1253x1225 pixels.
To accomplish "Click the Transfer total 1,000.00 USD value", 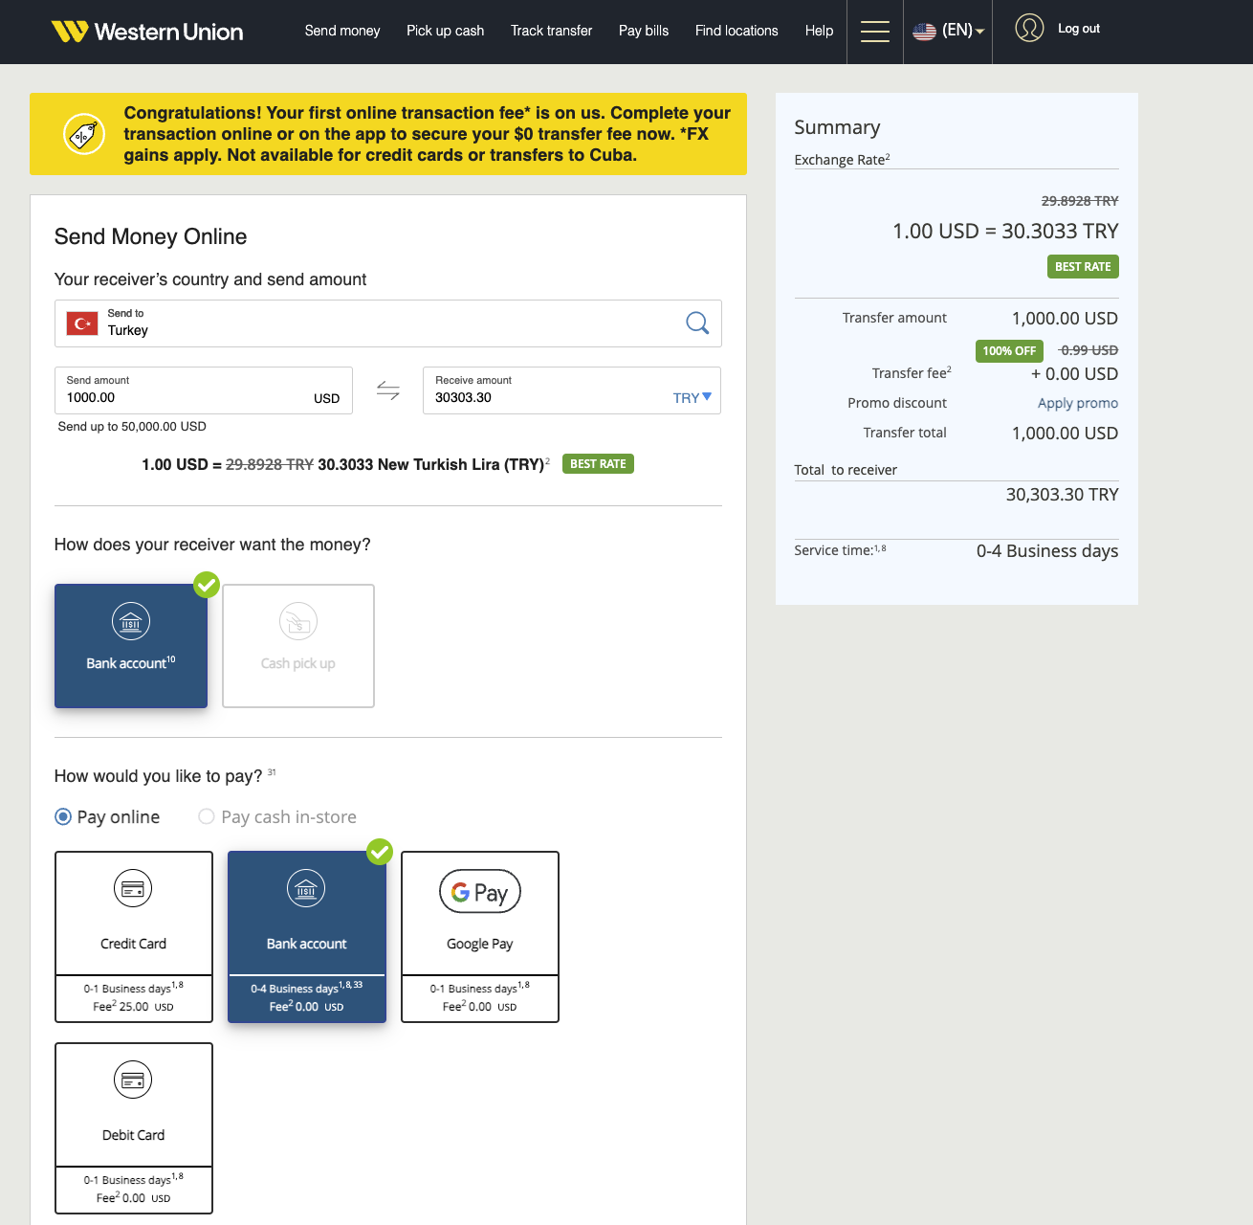I will coord(1065,434).
